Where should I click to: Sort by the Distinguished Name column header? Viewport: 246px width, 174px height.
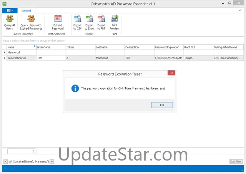(228, 47)
